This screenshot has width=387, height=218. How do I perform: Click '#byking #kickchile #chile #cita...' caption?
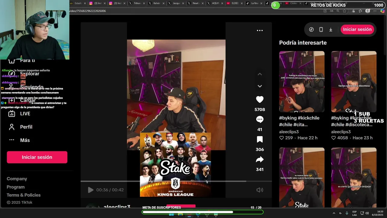[x=299, y=121]
